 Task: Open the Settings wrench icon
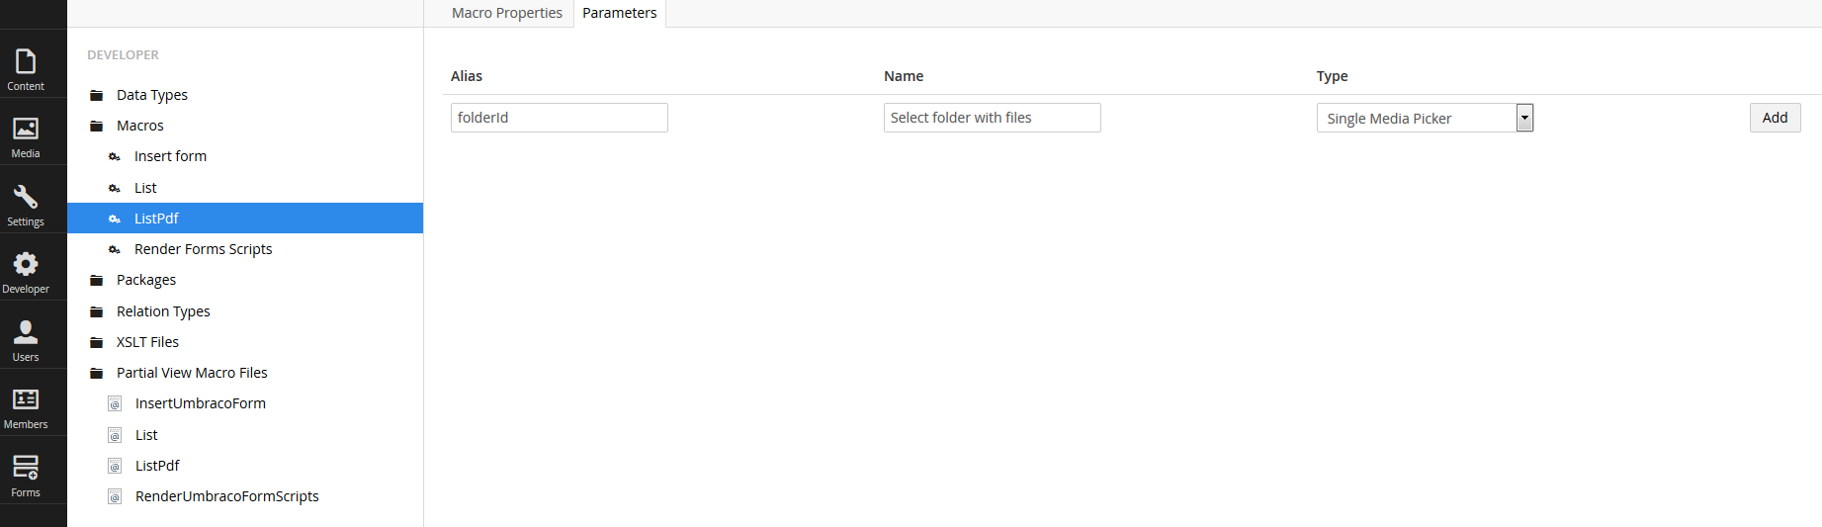pos(26,197)
